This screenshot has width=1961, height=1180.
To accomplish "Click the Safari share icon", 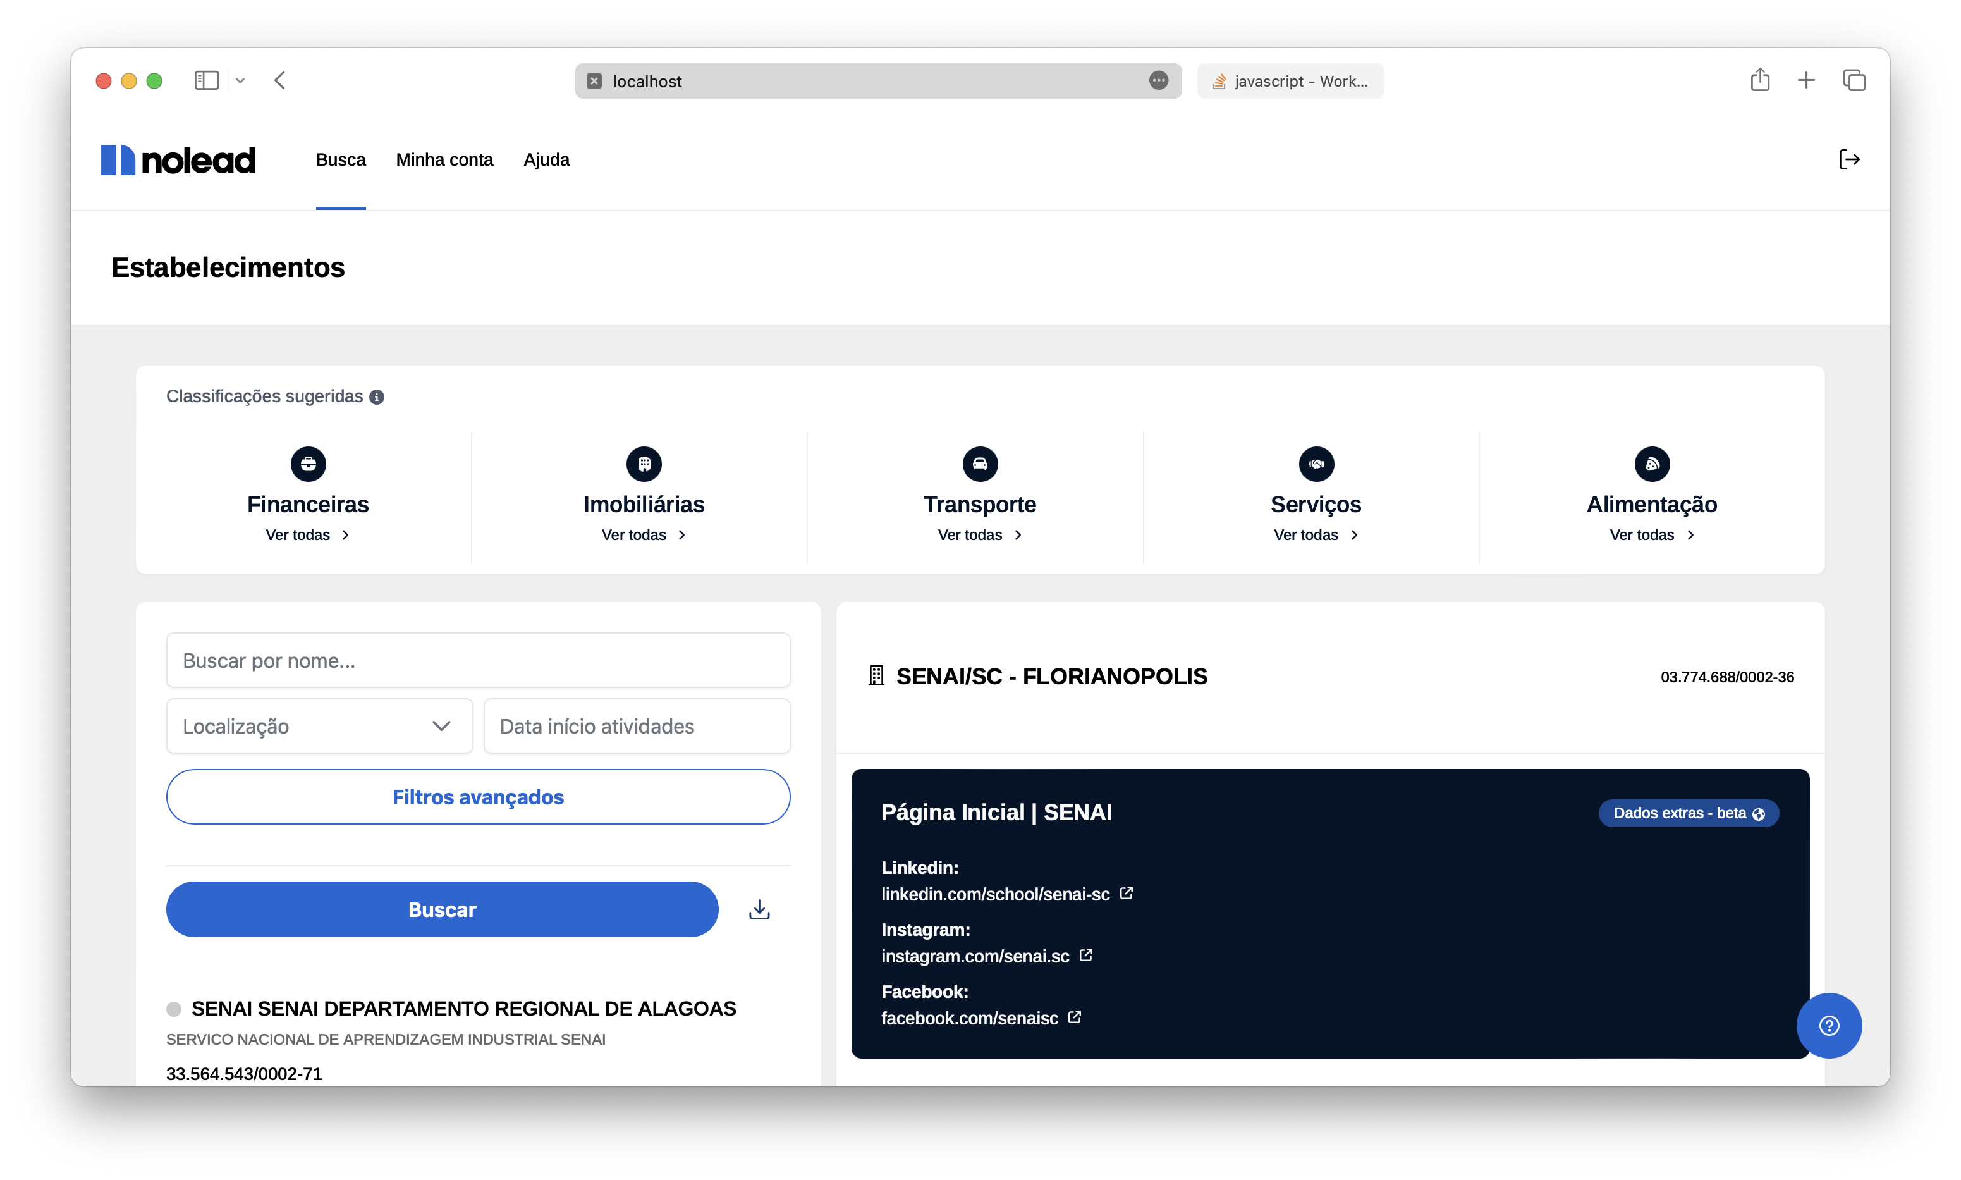I will coord(1759,80).
